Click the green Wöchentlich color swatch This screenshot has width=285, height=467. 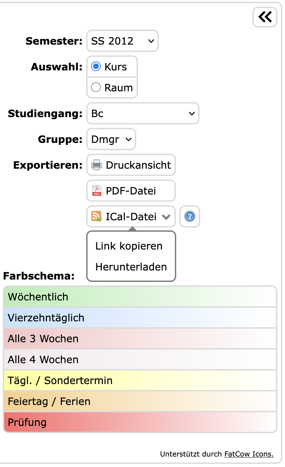(140, 297)
